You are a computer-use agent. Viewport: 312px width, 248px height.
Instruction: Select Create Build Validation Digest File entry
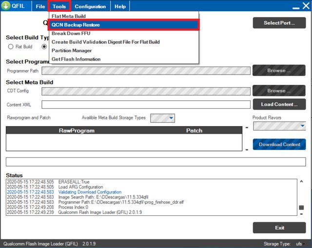tap(123, 42)
